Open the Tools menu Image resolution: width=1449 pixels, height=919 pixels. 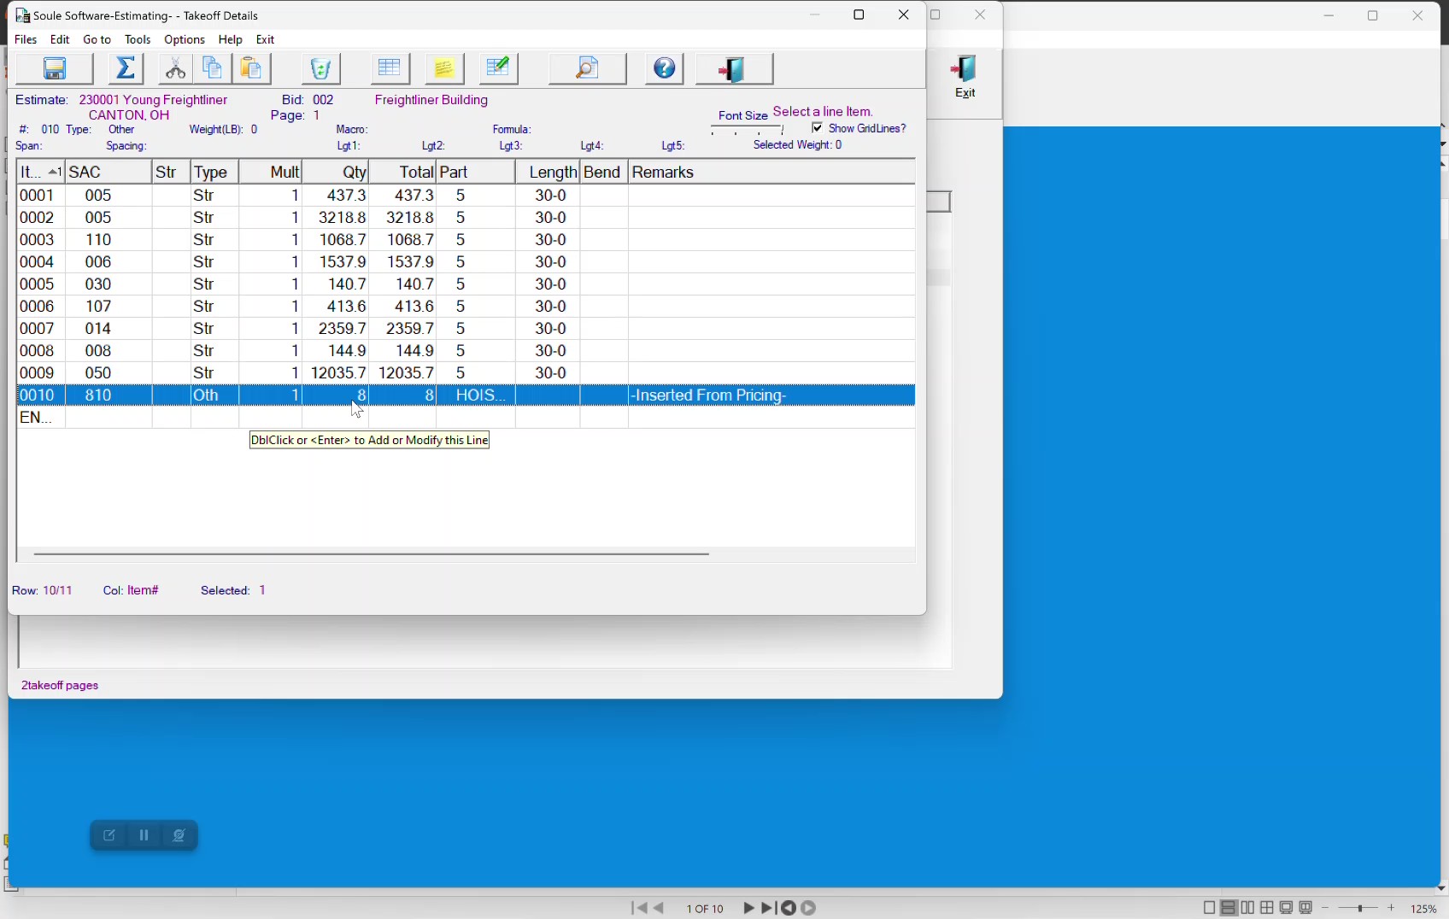(x=138, y=40)
